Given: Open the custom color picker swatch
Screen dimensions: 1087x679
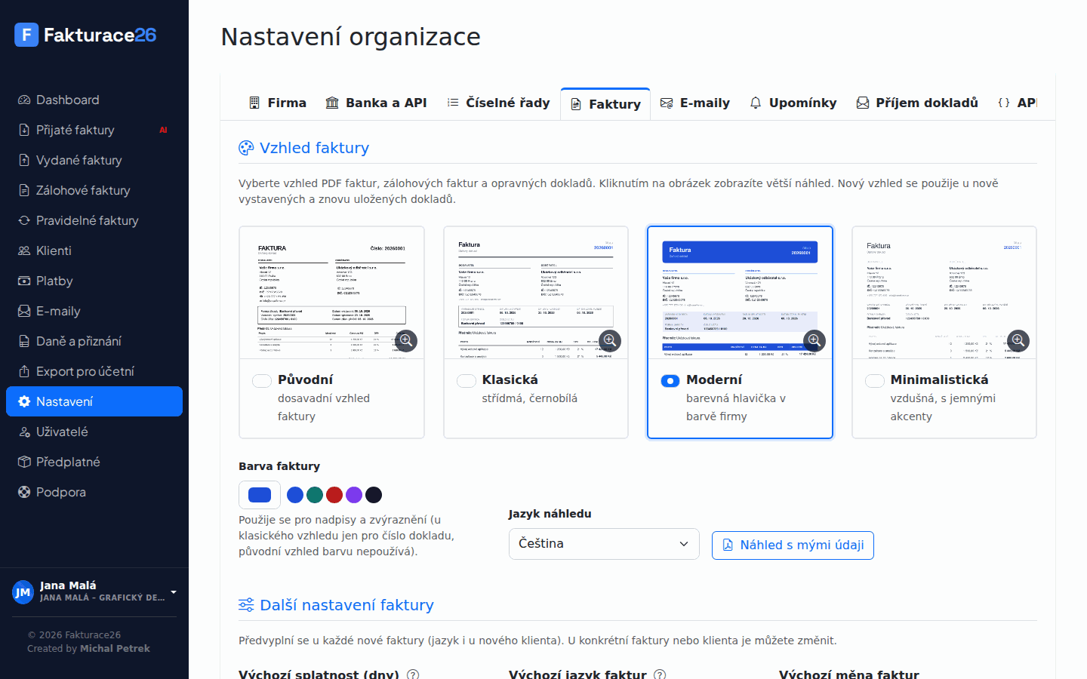Looking at the screenshot, I should [x=260, y=495].
